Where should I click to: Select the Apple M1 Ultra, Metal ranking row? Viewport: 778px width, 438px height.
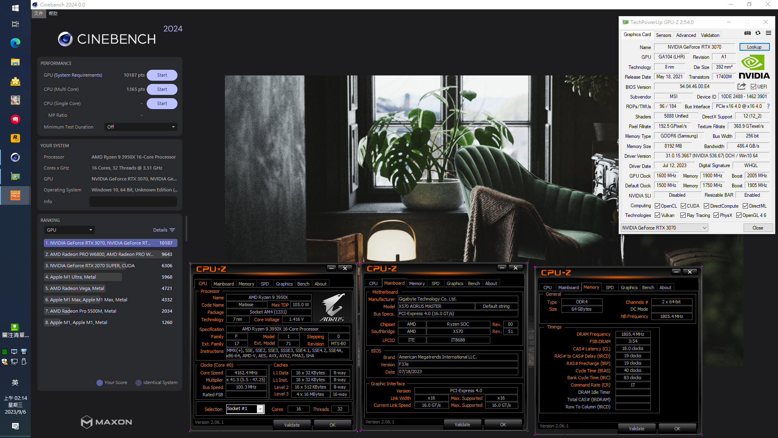(110, 277)
